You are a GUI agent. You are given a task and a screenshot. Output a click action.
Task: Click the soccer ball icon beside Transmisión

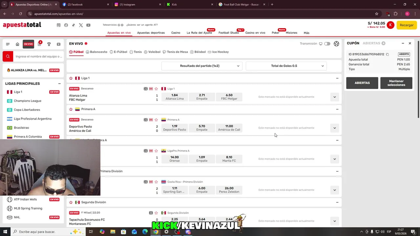pos(336,44)
